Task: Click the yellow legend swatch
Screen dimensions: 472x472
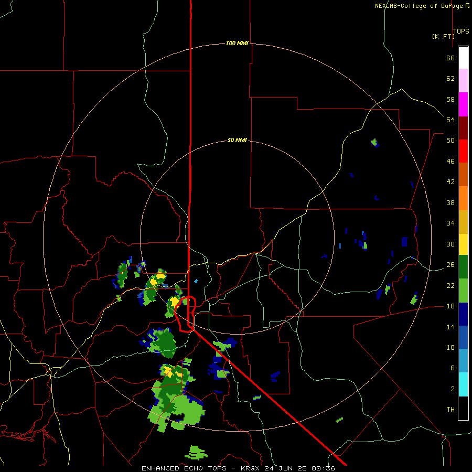Action: coord(463,244)
